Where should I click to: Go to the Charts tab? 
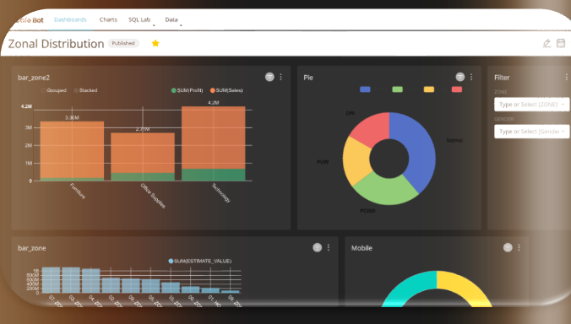(x=108, y=19)
